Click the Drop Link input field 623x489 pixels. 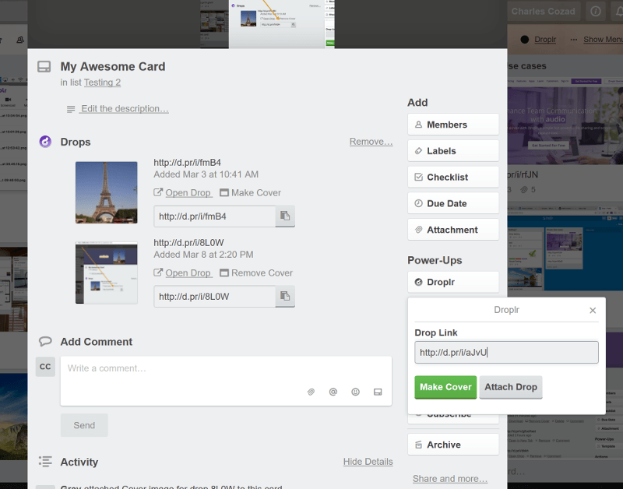point(506,353)
